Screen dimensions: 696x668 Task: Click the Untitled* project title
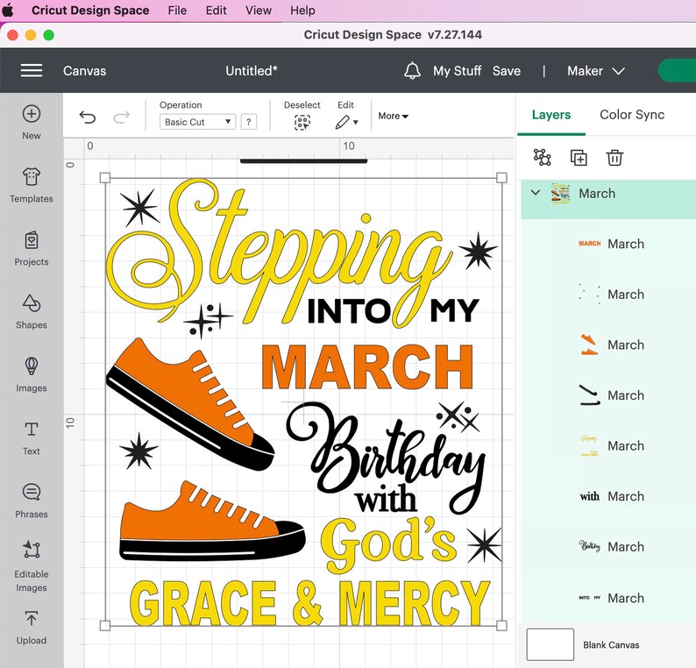pyautogui.click(x=252, y=71)
